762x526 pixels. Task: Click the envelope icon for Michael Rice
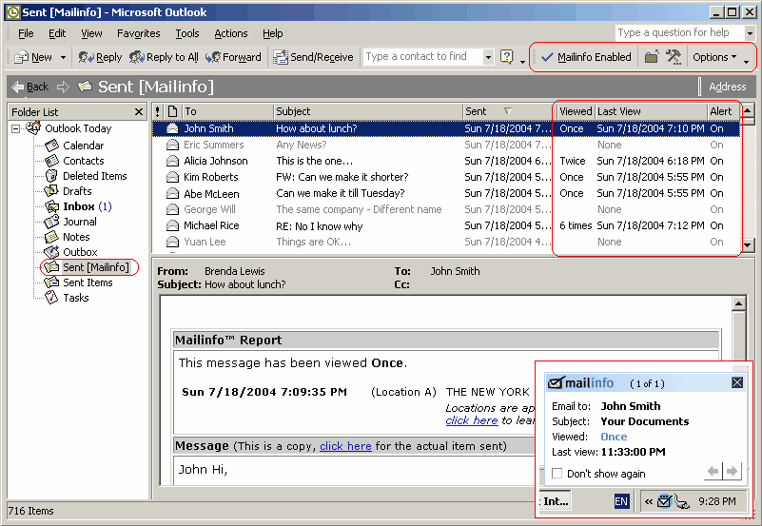(172, 225)
